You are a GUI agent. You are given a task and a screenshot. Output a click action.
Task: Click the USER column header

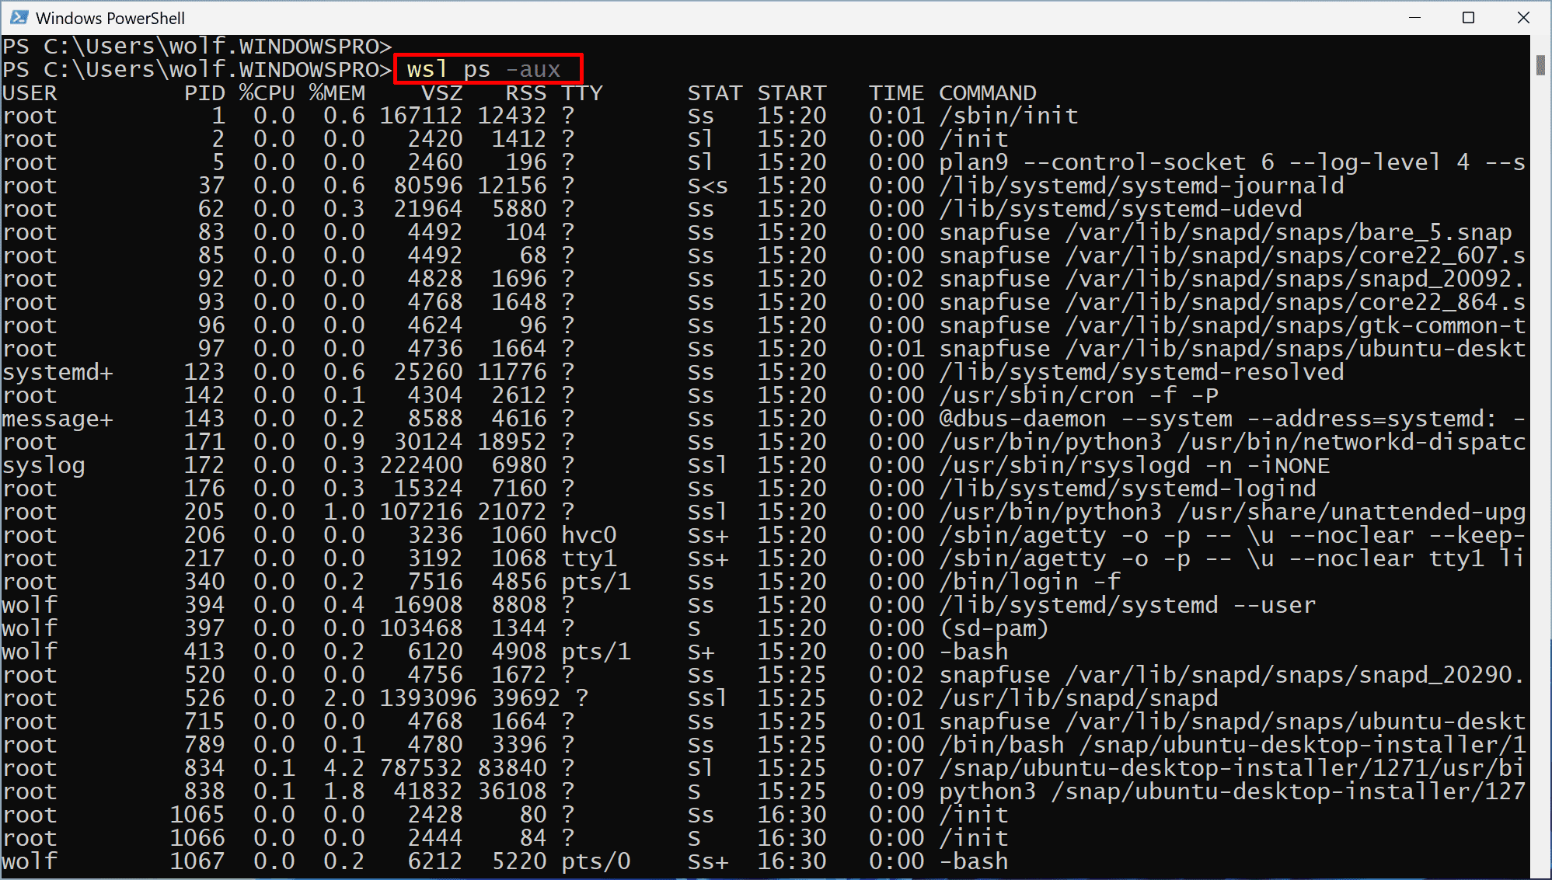click(31, 92)
